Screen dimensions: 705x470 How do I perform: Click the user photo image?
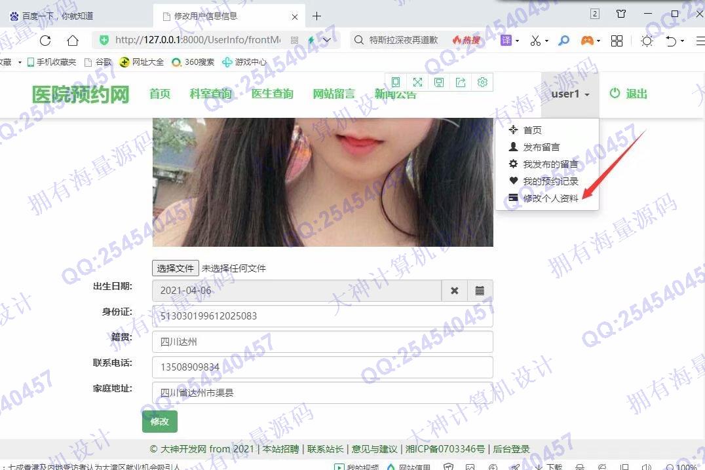click(323, 182)
